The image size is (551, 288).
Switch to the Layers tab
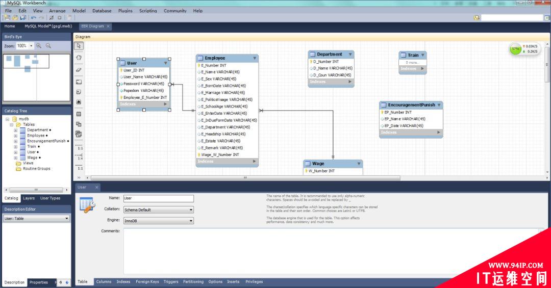tap(29, 198)
